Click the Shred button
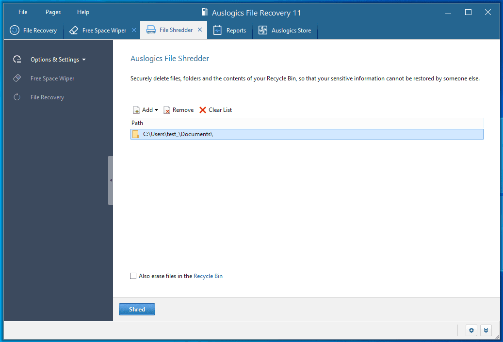503x342 pixels. pos(137,309)
